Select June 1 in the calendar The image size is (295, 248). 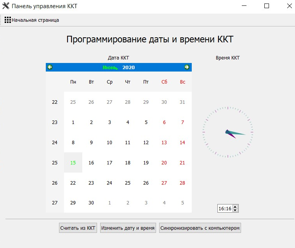(x=73, y=122)
